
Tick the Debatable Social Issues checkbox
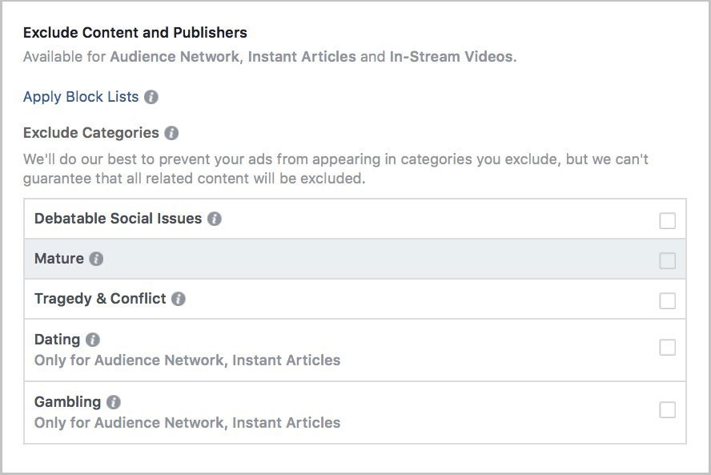[667, 220]
